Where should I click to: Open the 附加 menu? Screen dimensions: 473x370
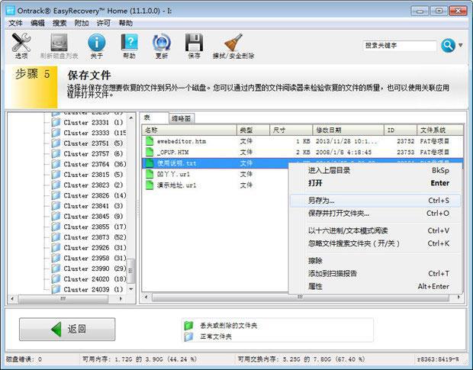(82, 23)
